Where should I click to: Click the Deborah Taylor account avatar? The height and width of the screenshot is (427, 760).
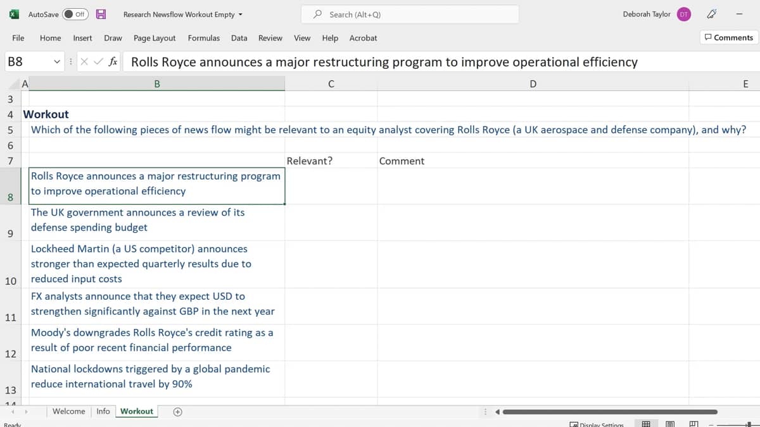point(683,14)
